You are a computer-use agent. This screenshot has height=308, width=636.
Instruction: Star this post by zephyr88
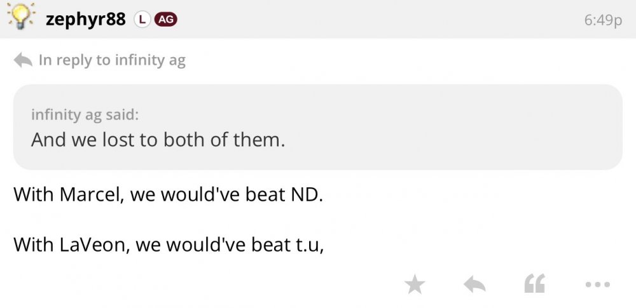(x=415, y=285)
